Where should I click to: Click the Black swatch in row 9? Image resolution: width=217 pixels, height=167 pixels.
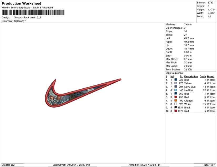point(175,107)
